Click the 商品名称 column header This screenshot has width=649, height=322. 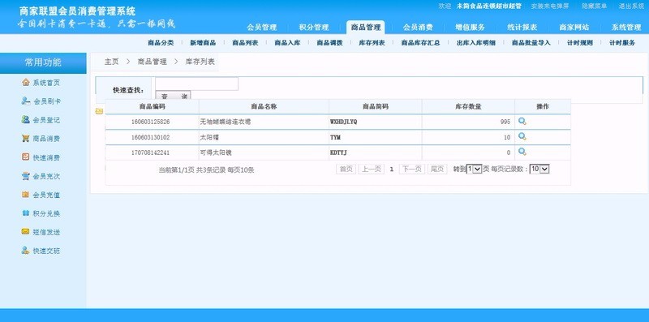click(264, 106)
